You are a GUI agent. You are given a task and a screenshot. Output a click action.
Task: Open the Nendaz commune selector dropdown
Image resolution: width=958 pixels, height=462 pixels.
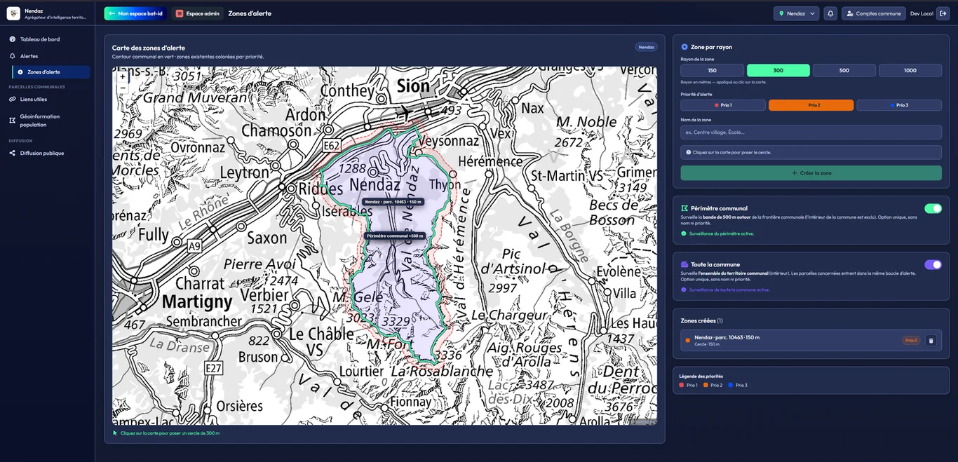796,13
